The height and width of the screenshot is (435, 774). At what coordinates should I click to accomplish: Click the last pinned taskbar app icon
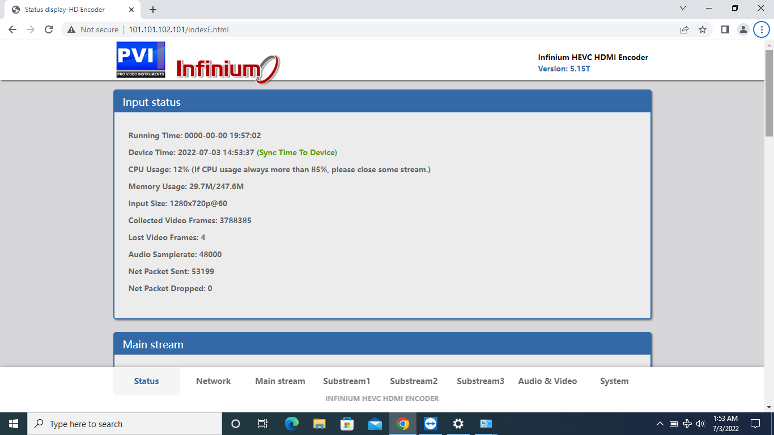pos(486,424)
